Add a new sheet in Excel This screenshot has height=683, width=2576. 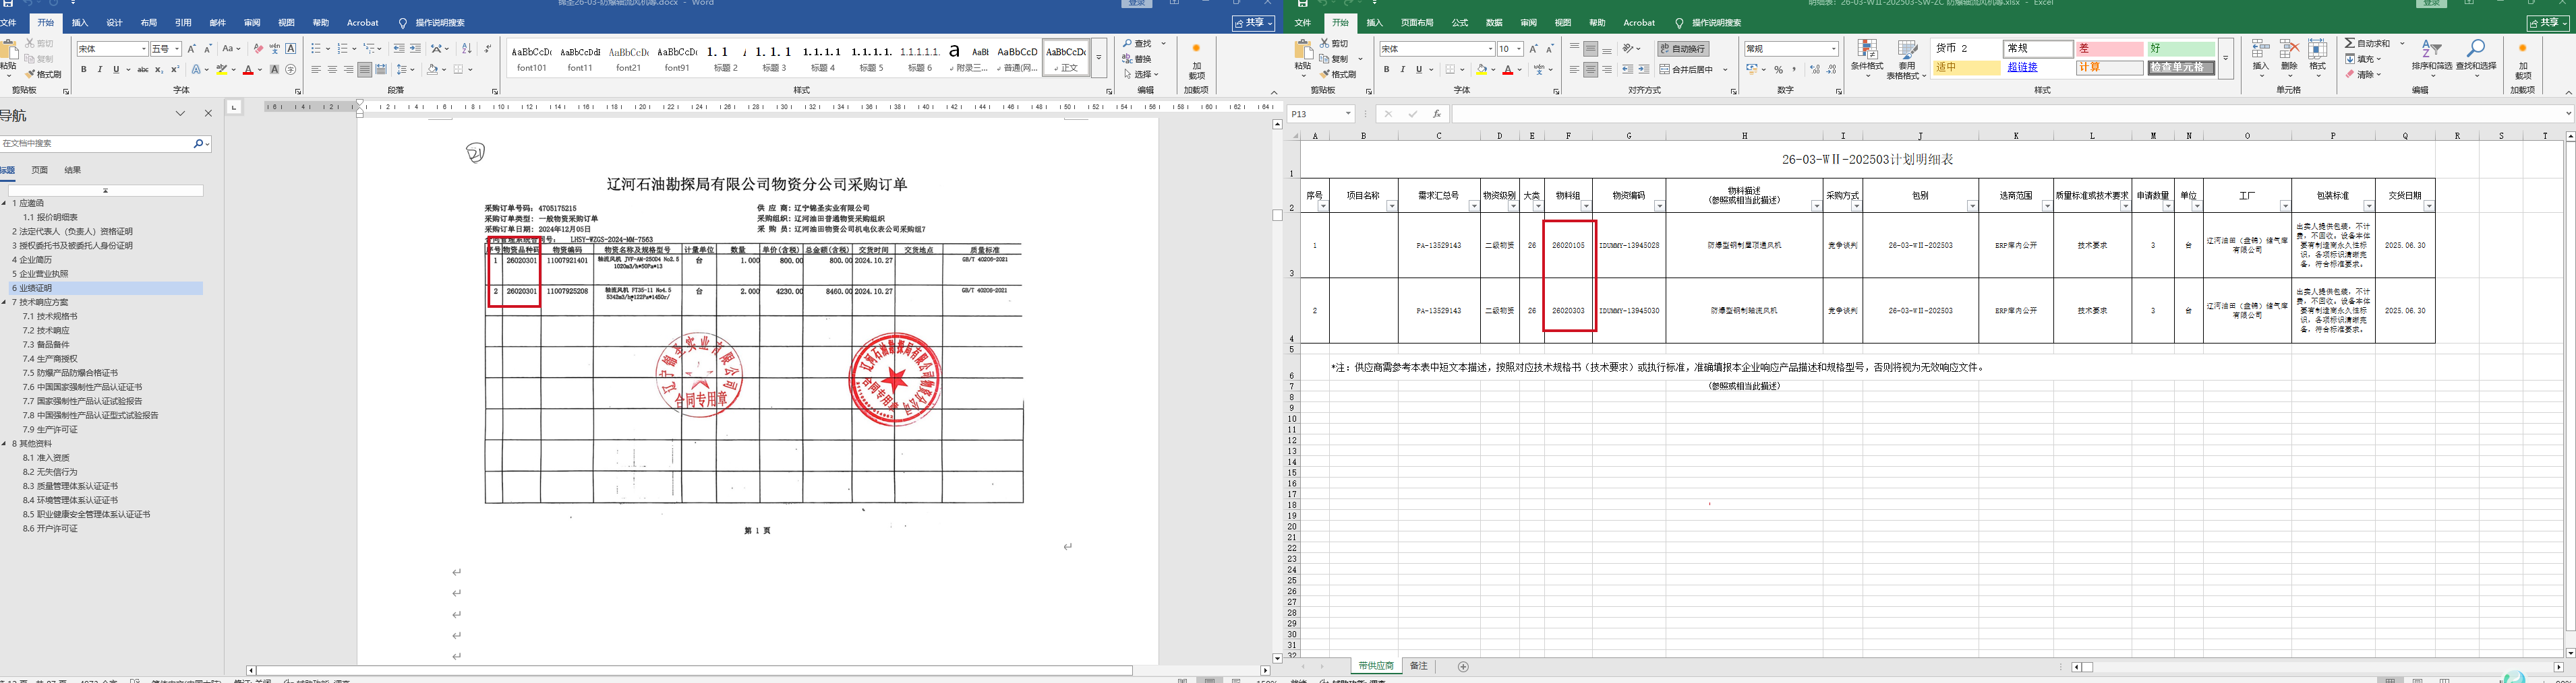coord(1463,666)
